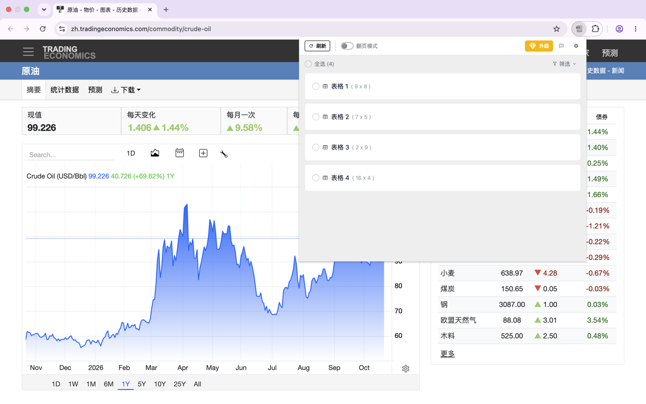The width and height of the screenshot is (646, 404).
Task: Open the 1D interval selector
Action: (x=131, y=153)
